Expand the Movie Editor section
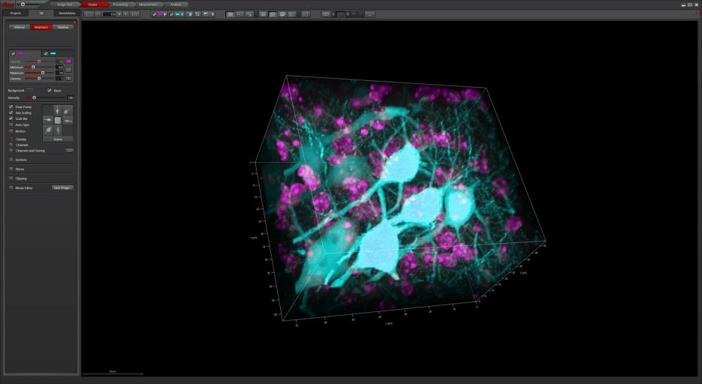 pos(11,187)
